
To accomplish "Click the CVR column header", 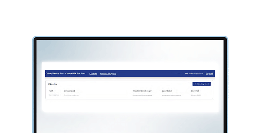I will pos(51,91).
